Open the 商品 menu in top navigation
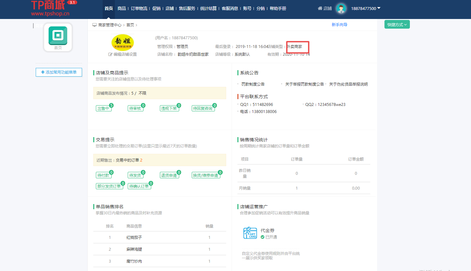471x271 pixels. coord(122,8)
